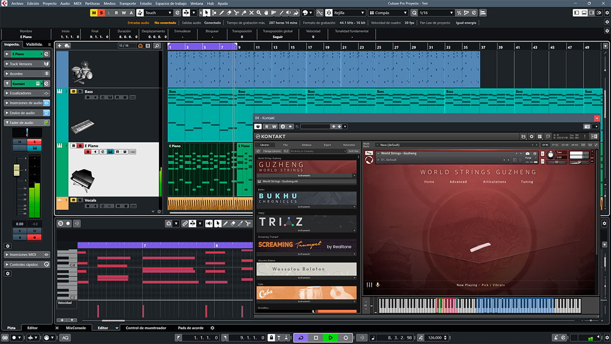The image size is (611, 344).
Task: Open the MIDI menu
Action: click(x=78, y=3)
